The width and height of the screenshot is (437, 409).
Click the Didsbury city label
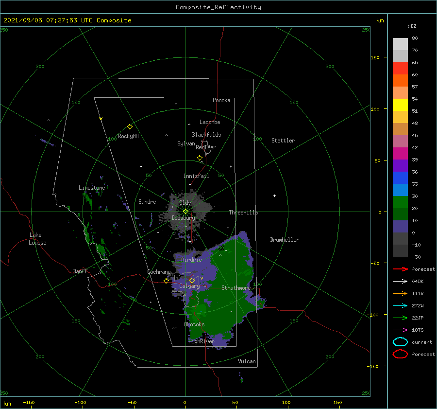tap(183, 218)
